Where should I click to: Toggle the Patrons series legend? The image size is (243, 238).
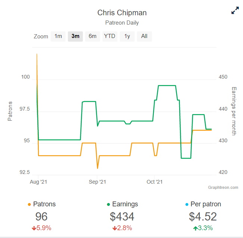(41, 204)
